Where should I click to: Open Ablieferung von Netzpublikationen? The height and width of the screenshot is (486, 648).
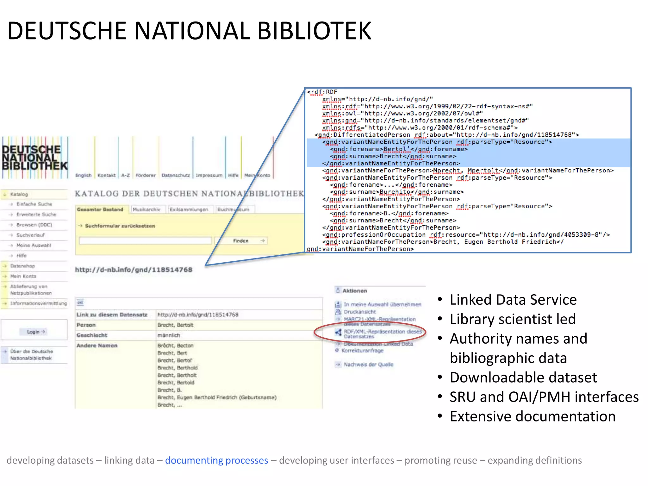(x=31, y=290)
